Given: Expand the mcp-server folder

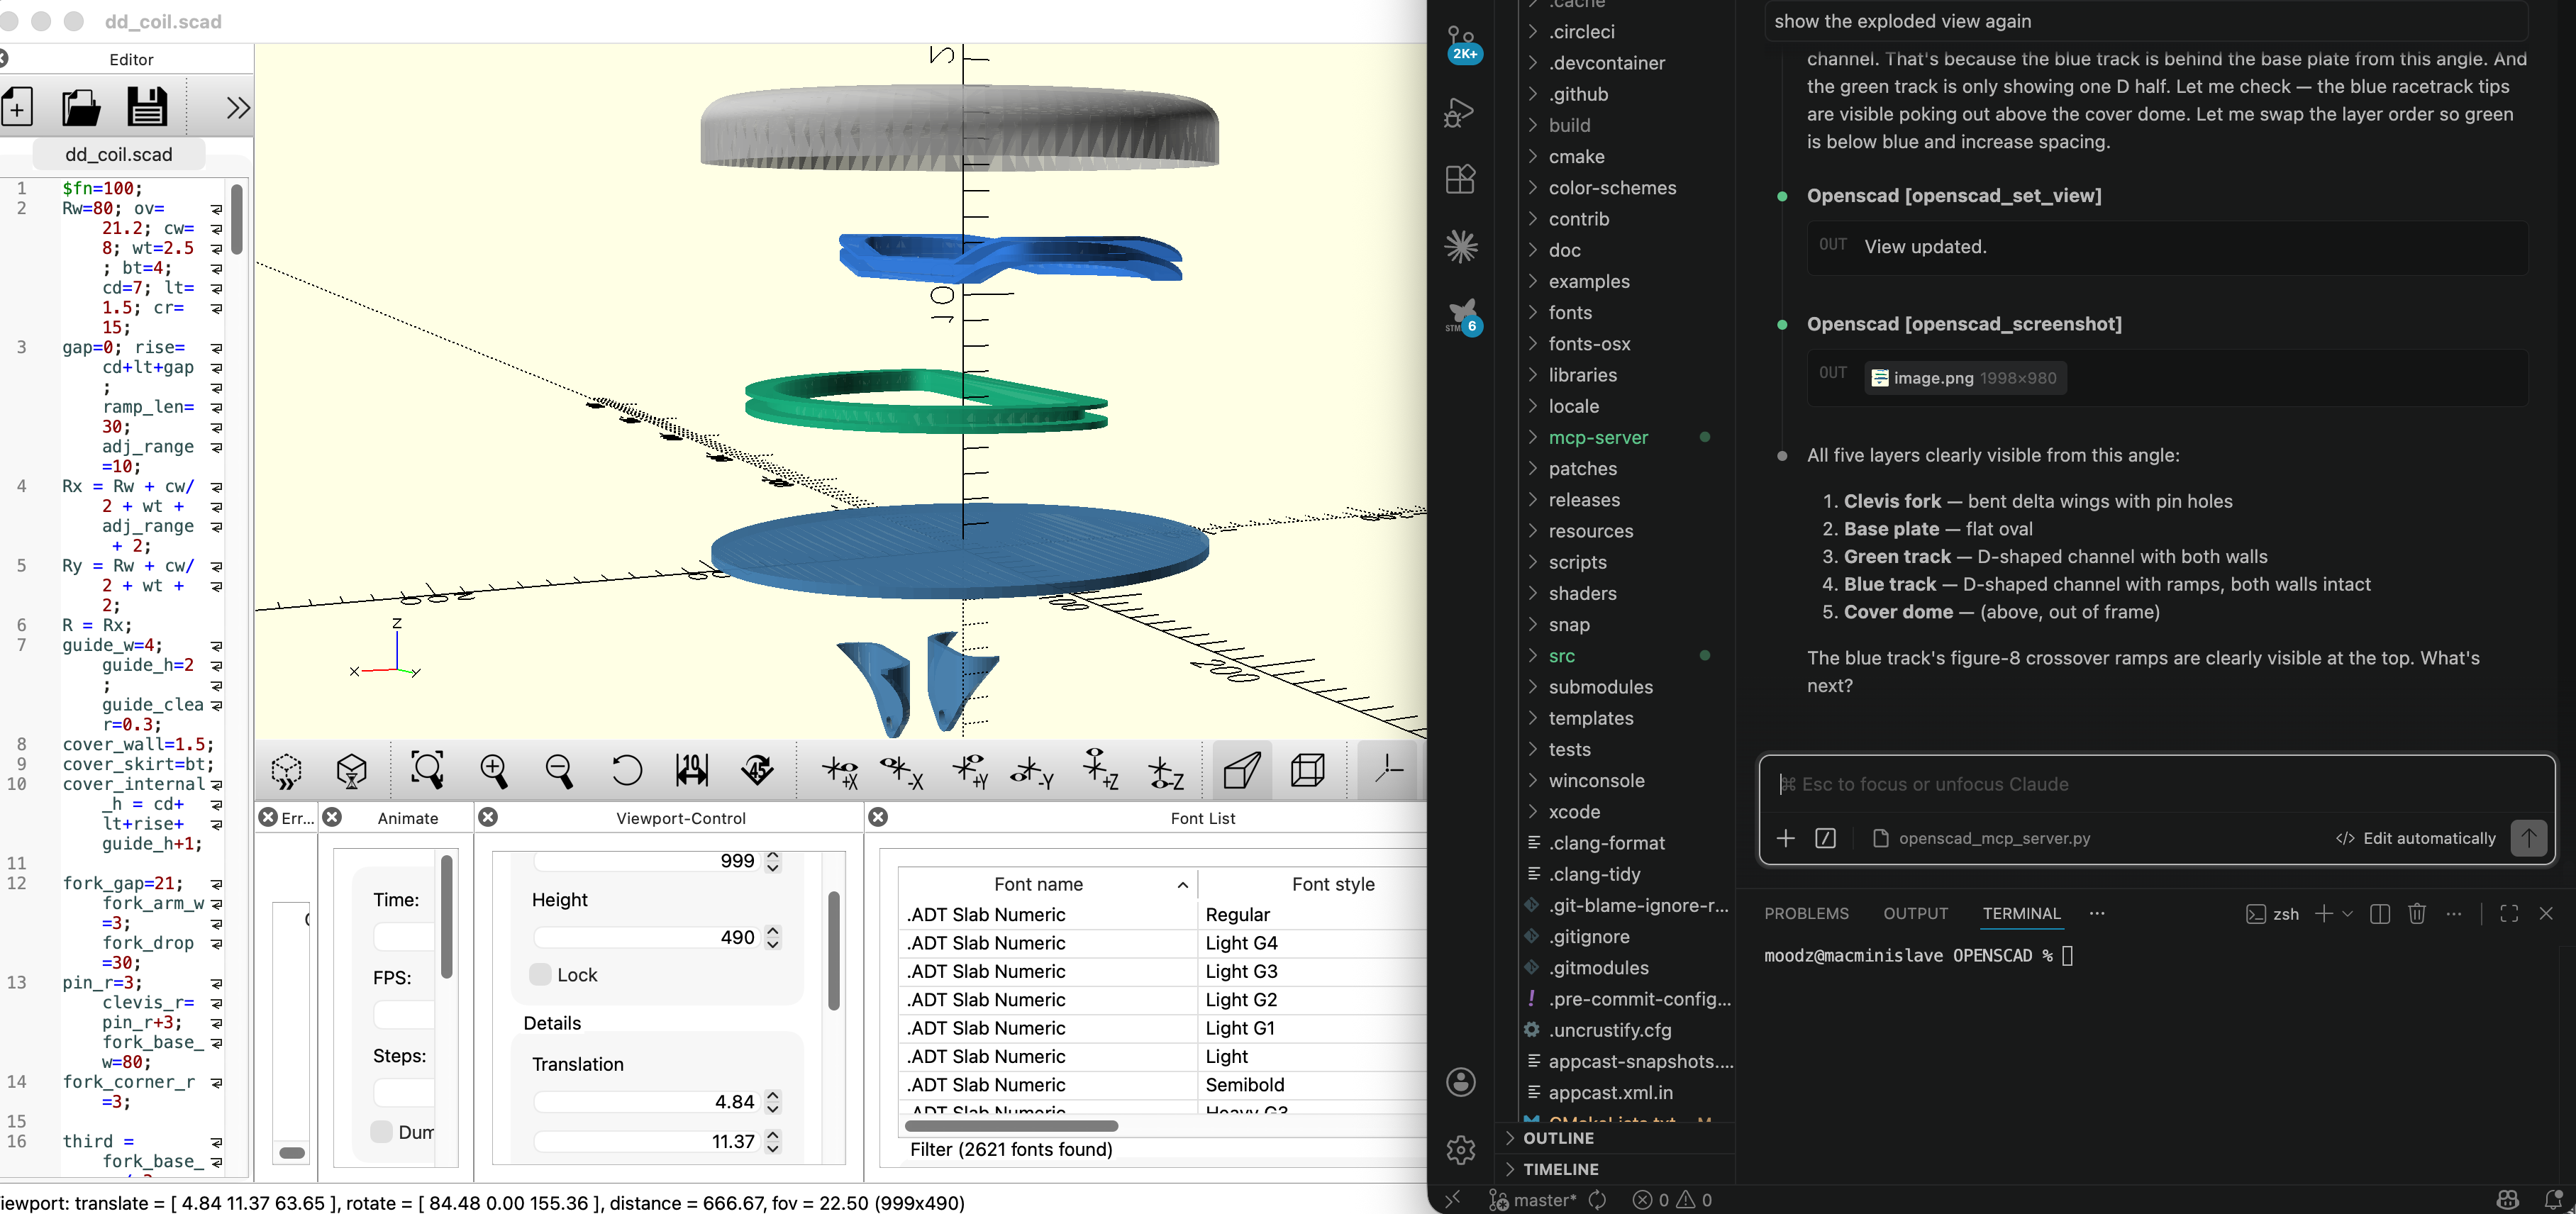Looking at the screenshot, I should pyautogui.click(x=1597, y=437).
